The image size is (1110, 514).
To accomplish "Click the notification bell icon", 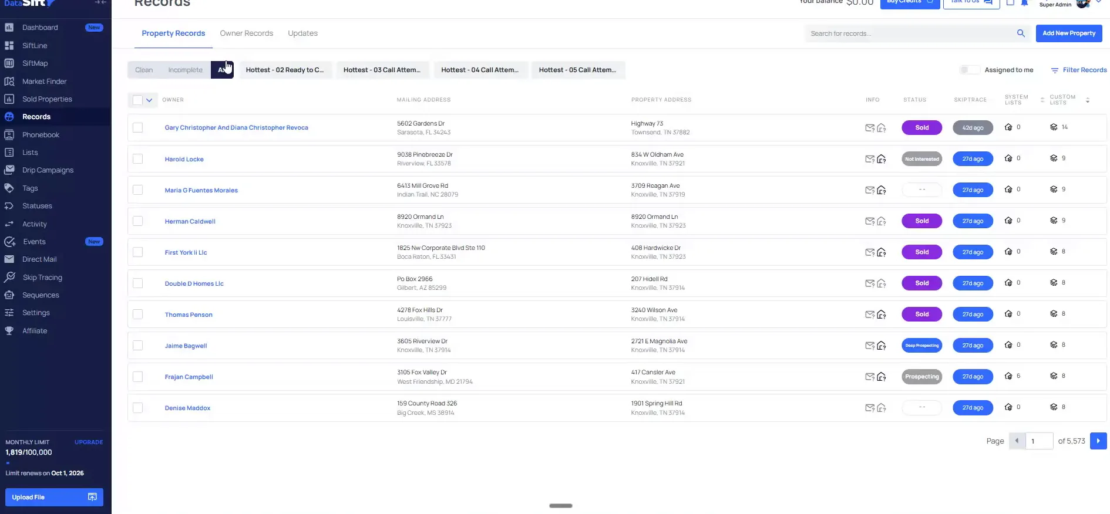I will pos(1024,3).
